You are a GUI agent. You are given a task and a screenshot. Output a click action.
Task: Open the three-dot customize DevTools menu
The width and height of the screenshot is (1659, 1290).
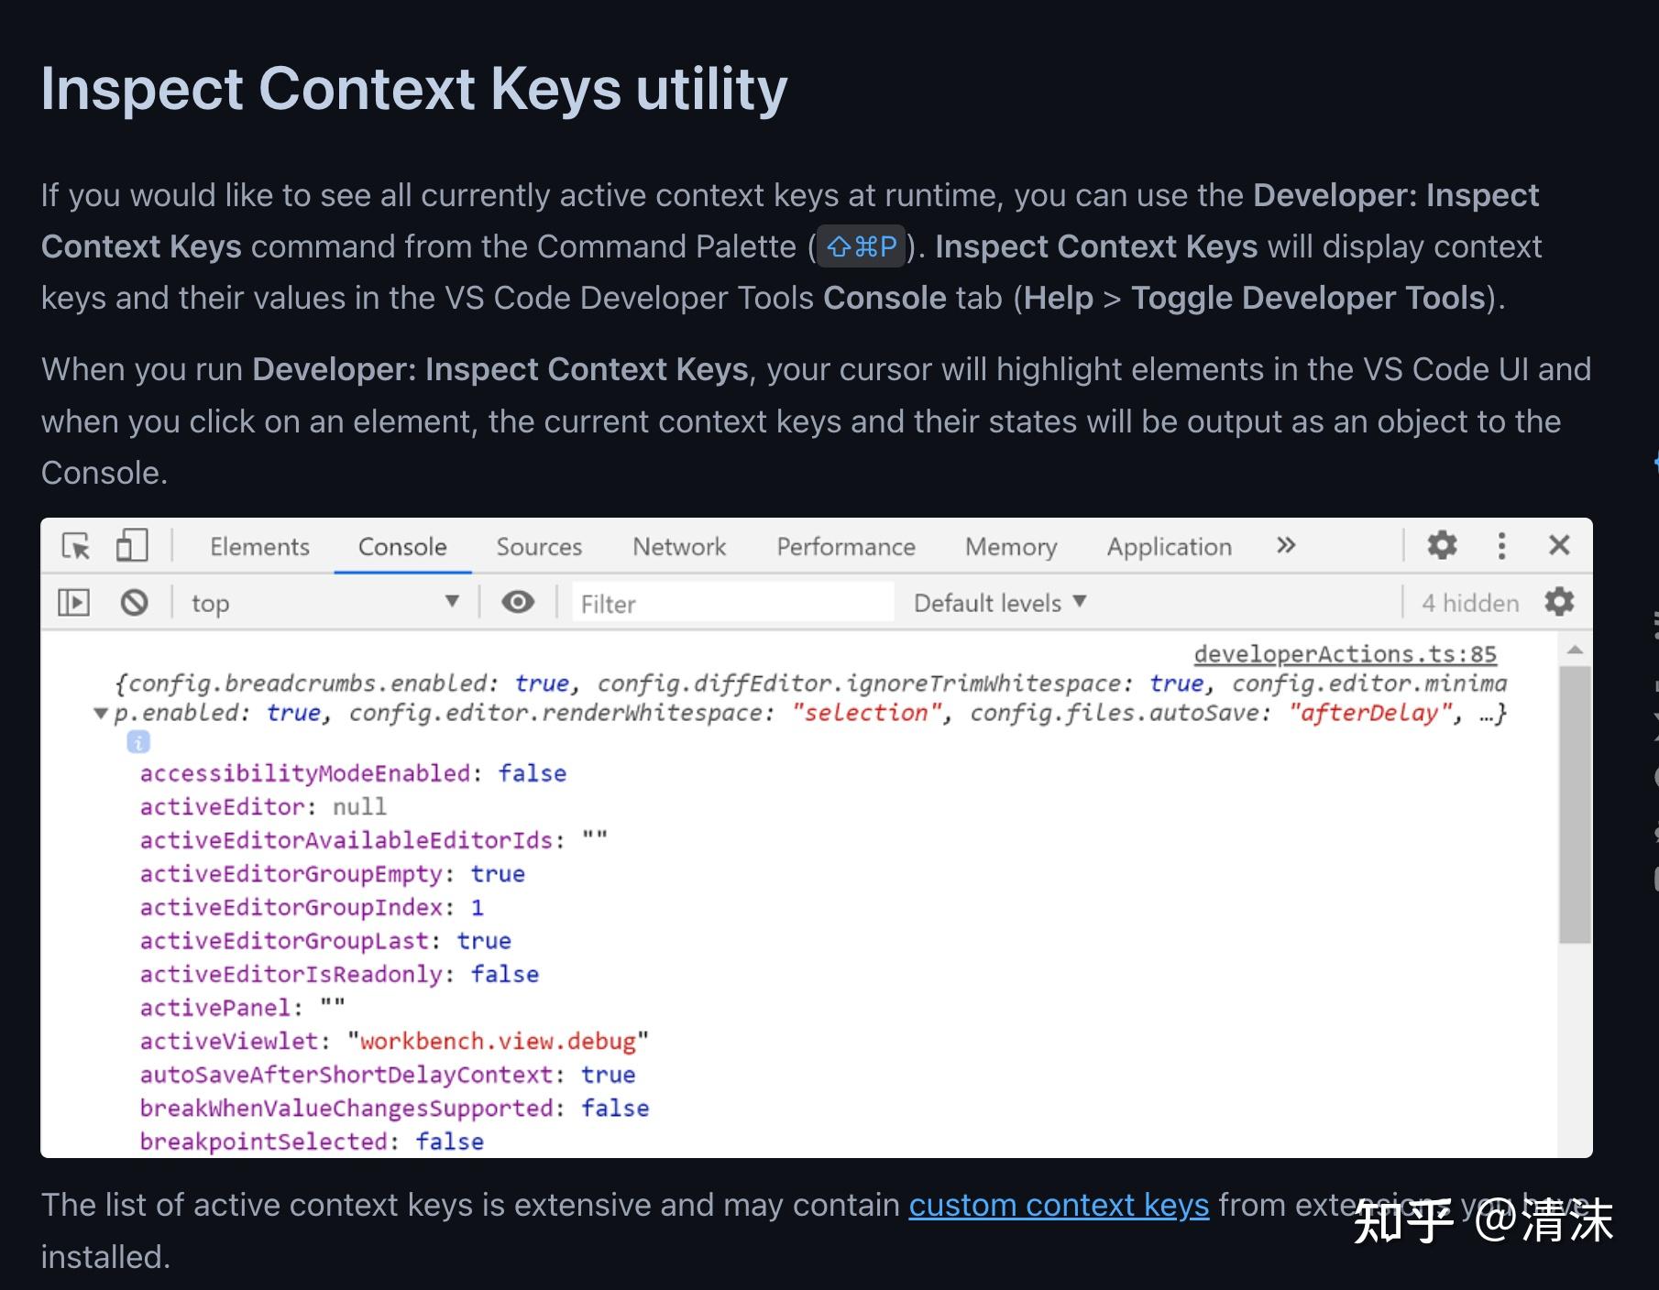click(x=1501, y=545)
